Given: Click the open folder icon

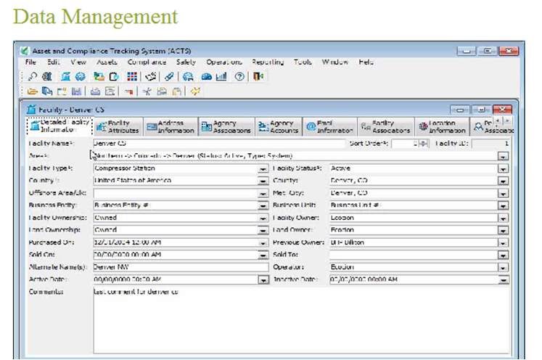Looking at the screenshot, I should [x=33, y=91].
